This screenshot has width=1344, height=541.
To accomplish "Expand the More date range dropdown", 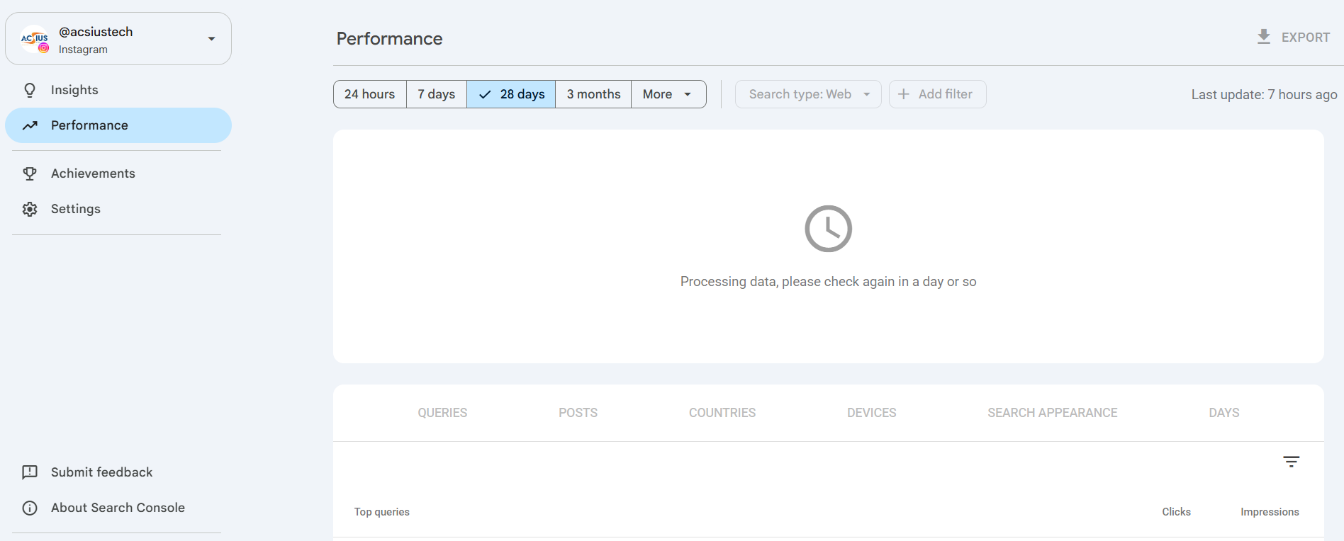I will [668, 94].
